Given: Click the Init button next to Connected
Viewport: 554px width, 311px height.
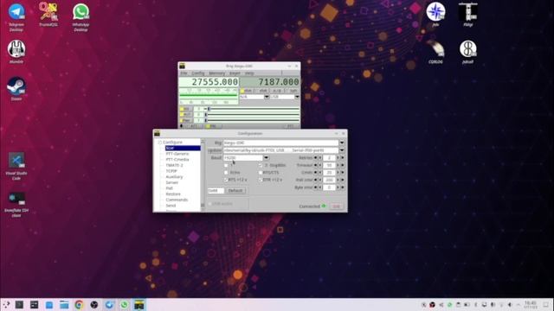Looking at the screenshot, I should point(337,206).
